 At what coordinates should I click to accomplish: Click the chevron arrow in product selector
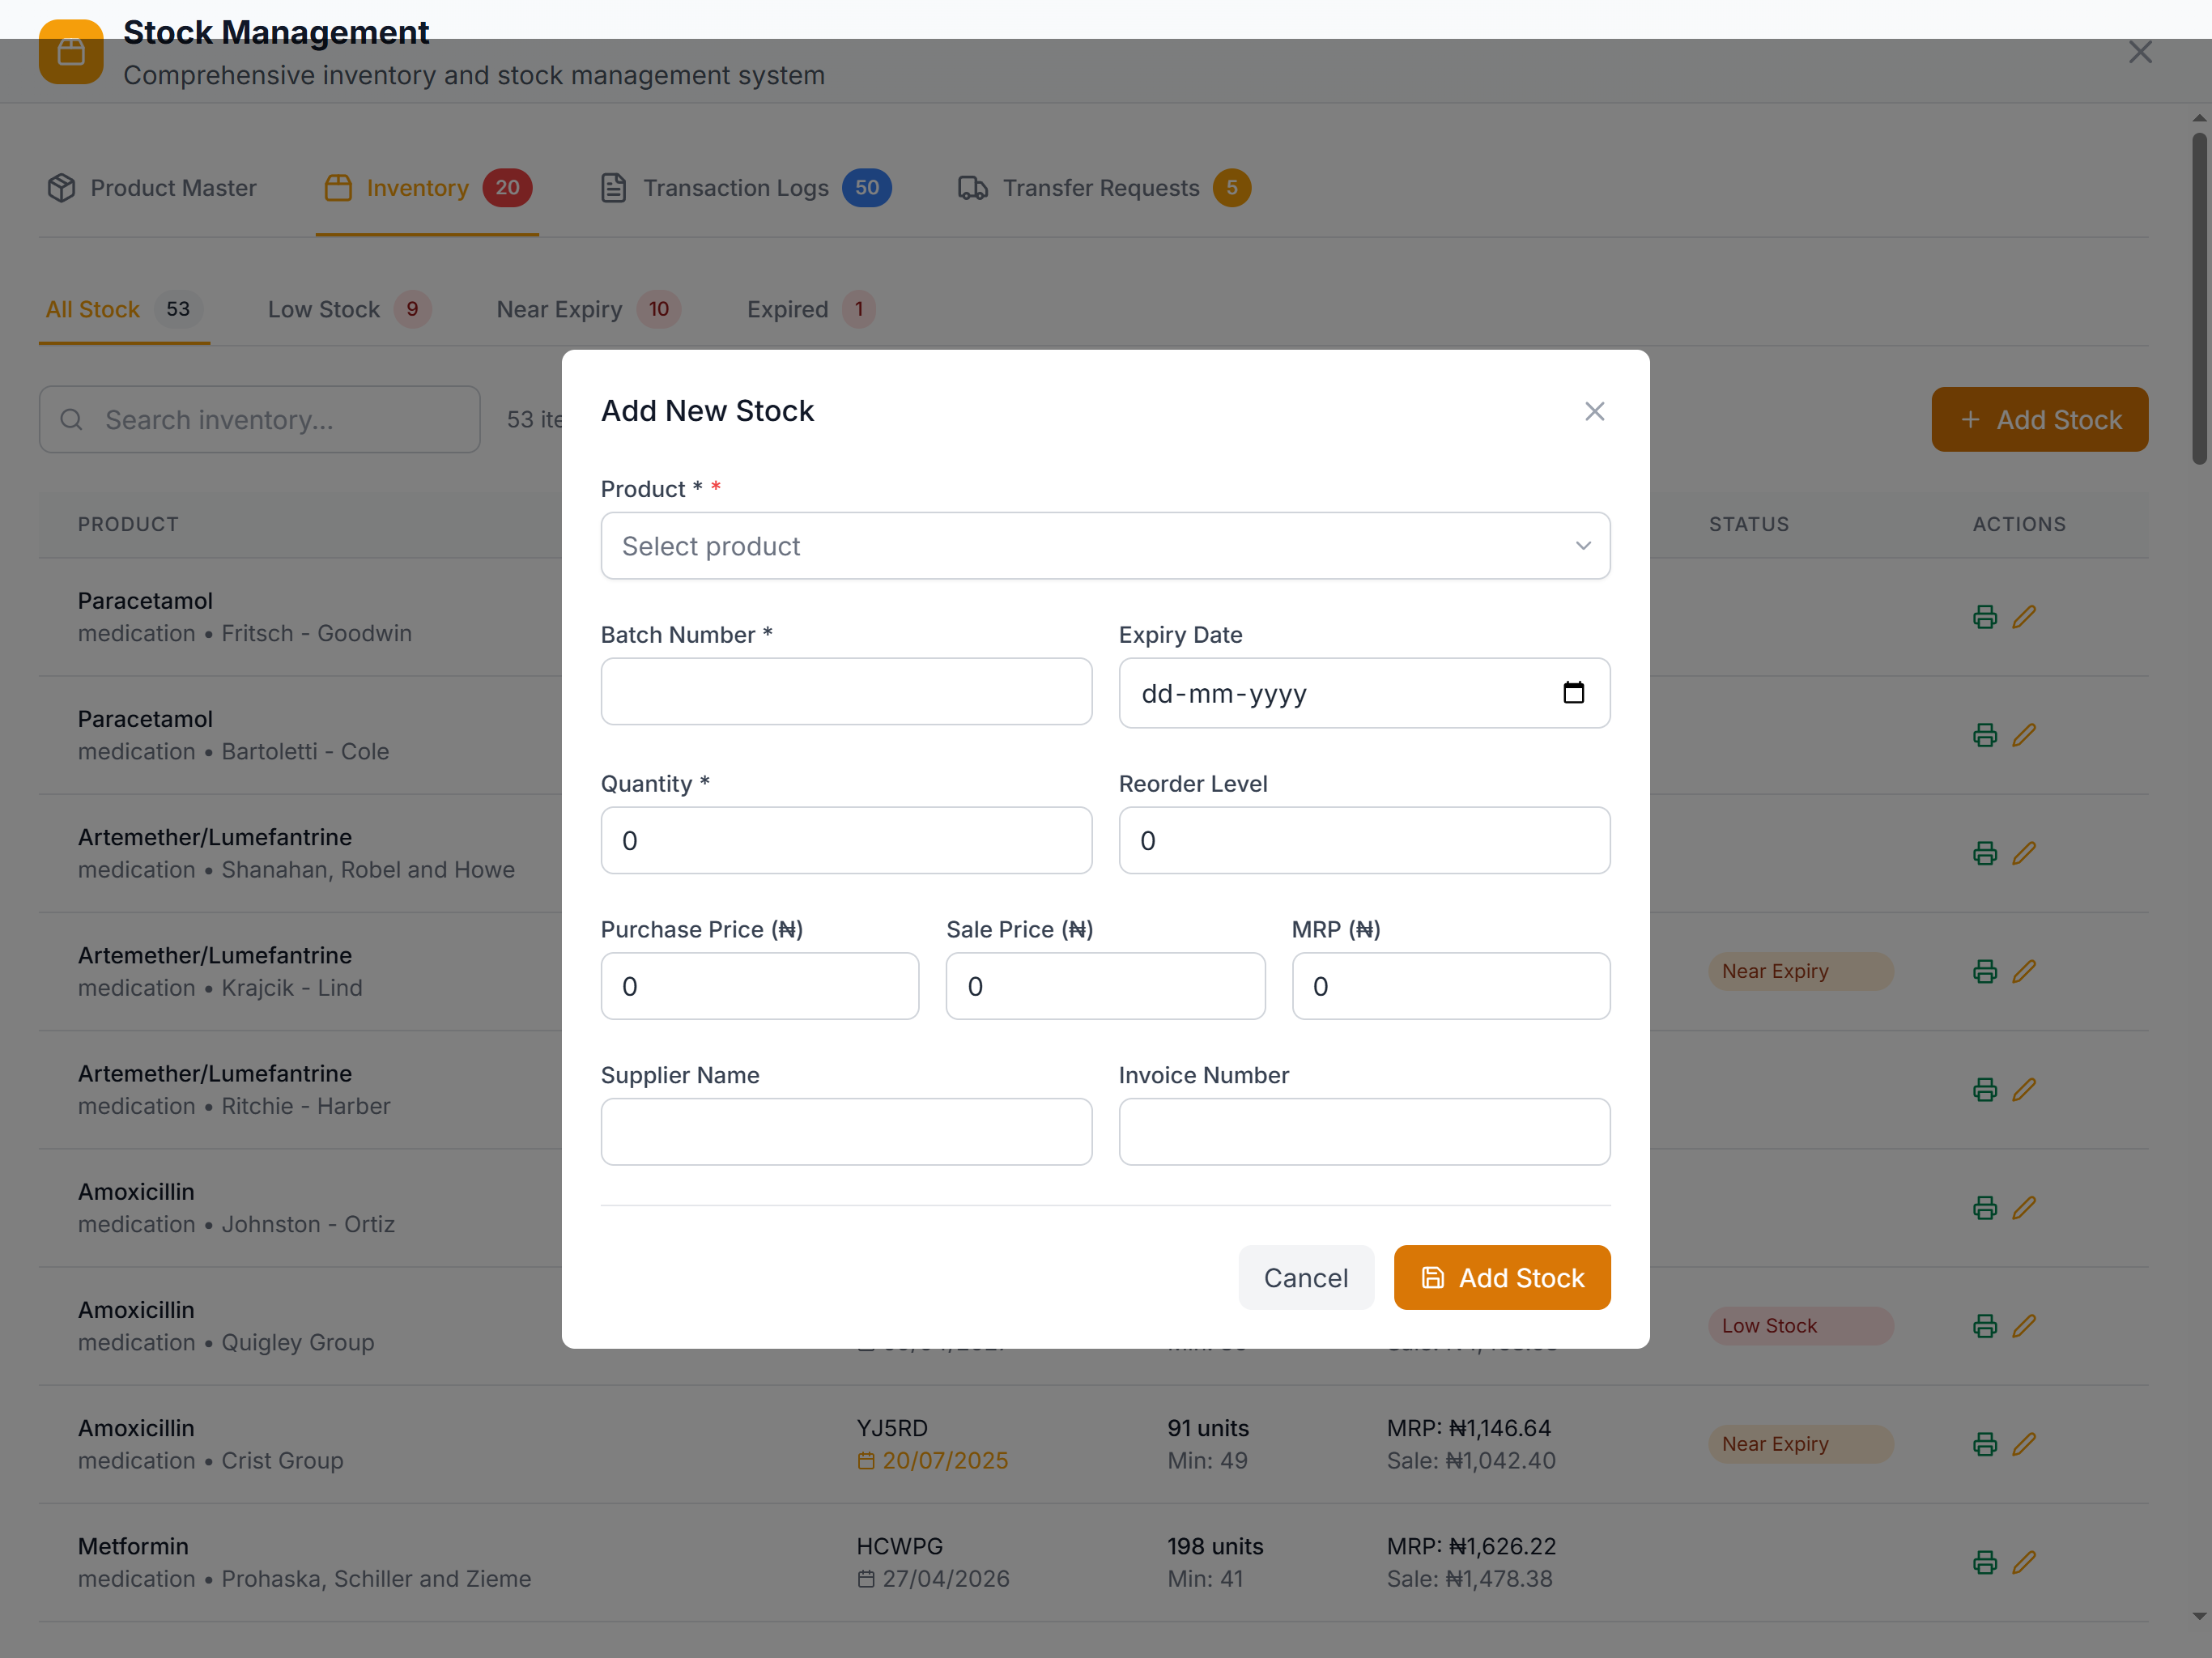[1582, 546]
